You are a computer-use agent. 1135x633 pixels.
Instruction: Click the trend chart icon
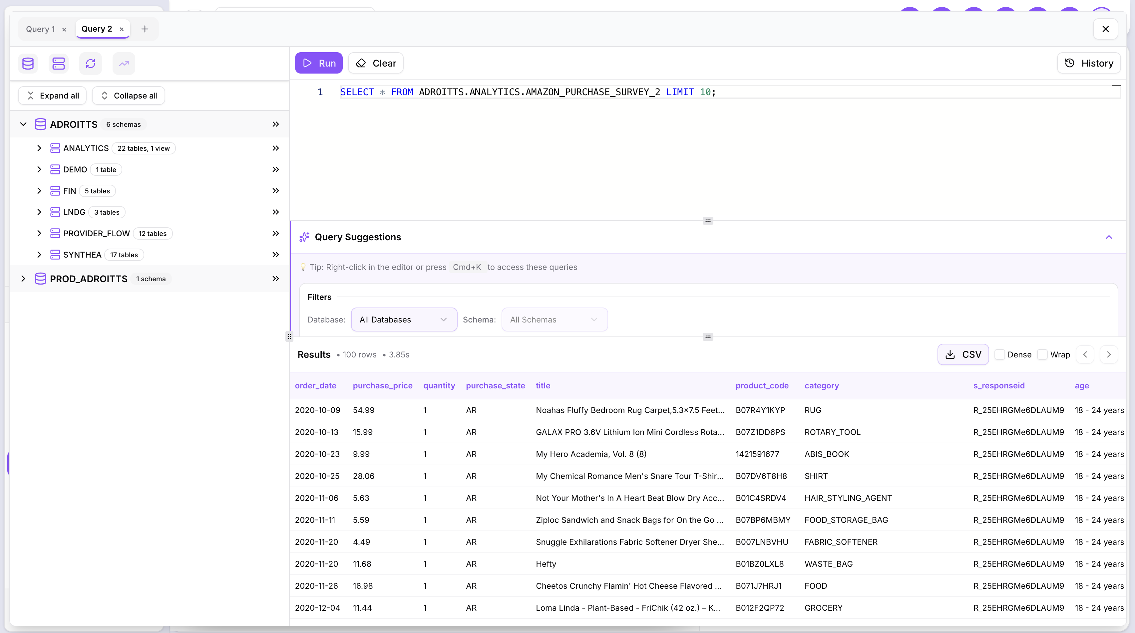pyautogui.click(x=124, y=63)
